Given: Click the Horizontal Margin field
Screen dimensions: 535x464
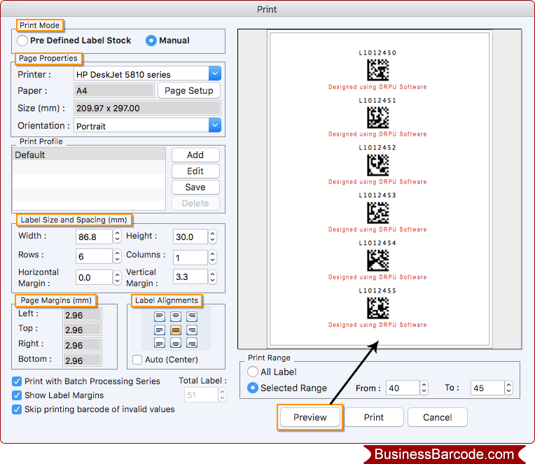Looking at the screenshot, I should [x=94, y=277].
